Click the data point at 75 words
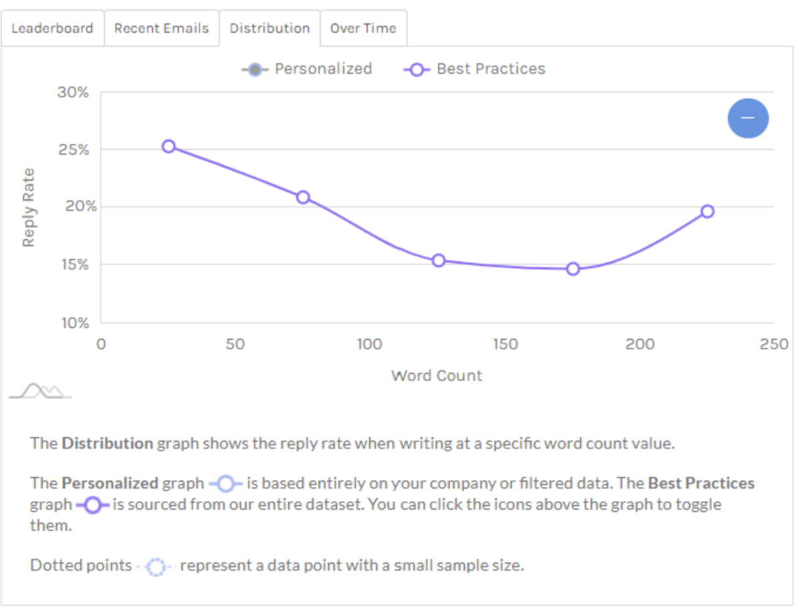Image resolution: width=800 pixels, height=607 pixels. tap(303, 197)
